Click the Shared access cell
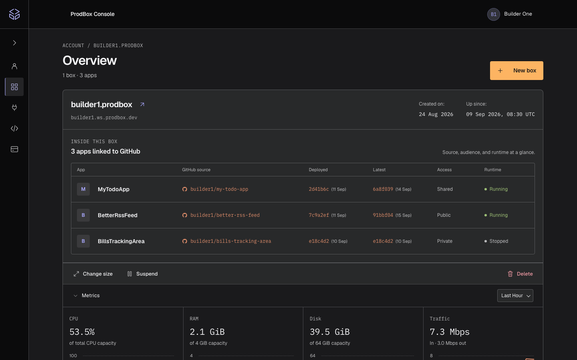 click(445, 189)
